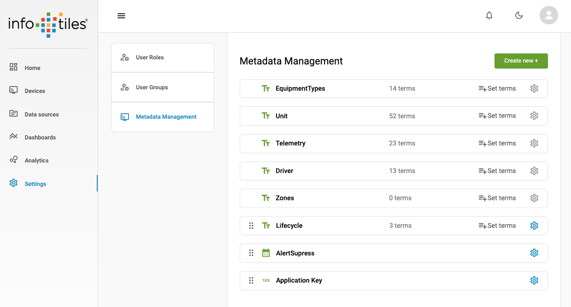The width and height of the screenshot is (571, 307).
Task: Navigate to Dashboards section
Action: click(40, 137)
